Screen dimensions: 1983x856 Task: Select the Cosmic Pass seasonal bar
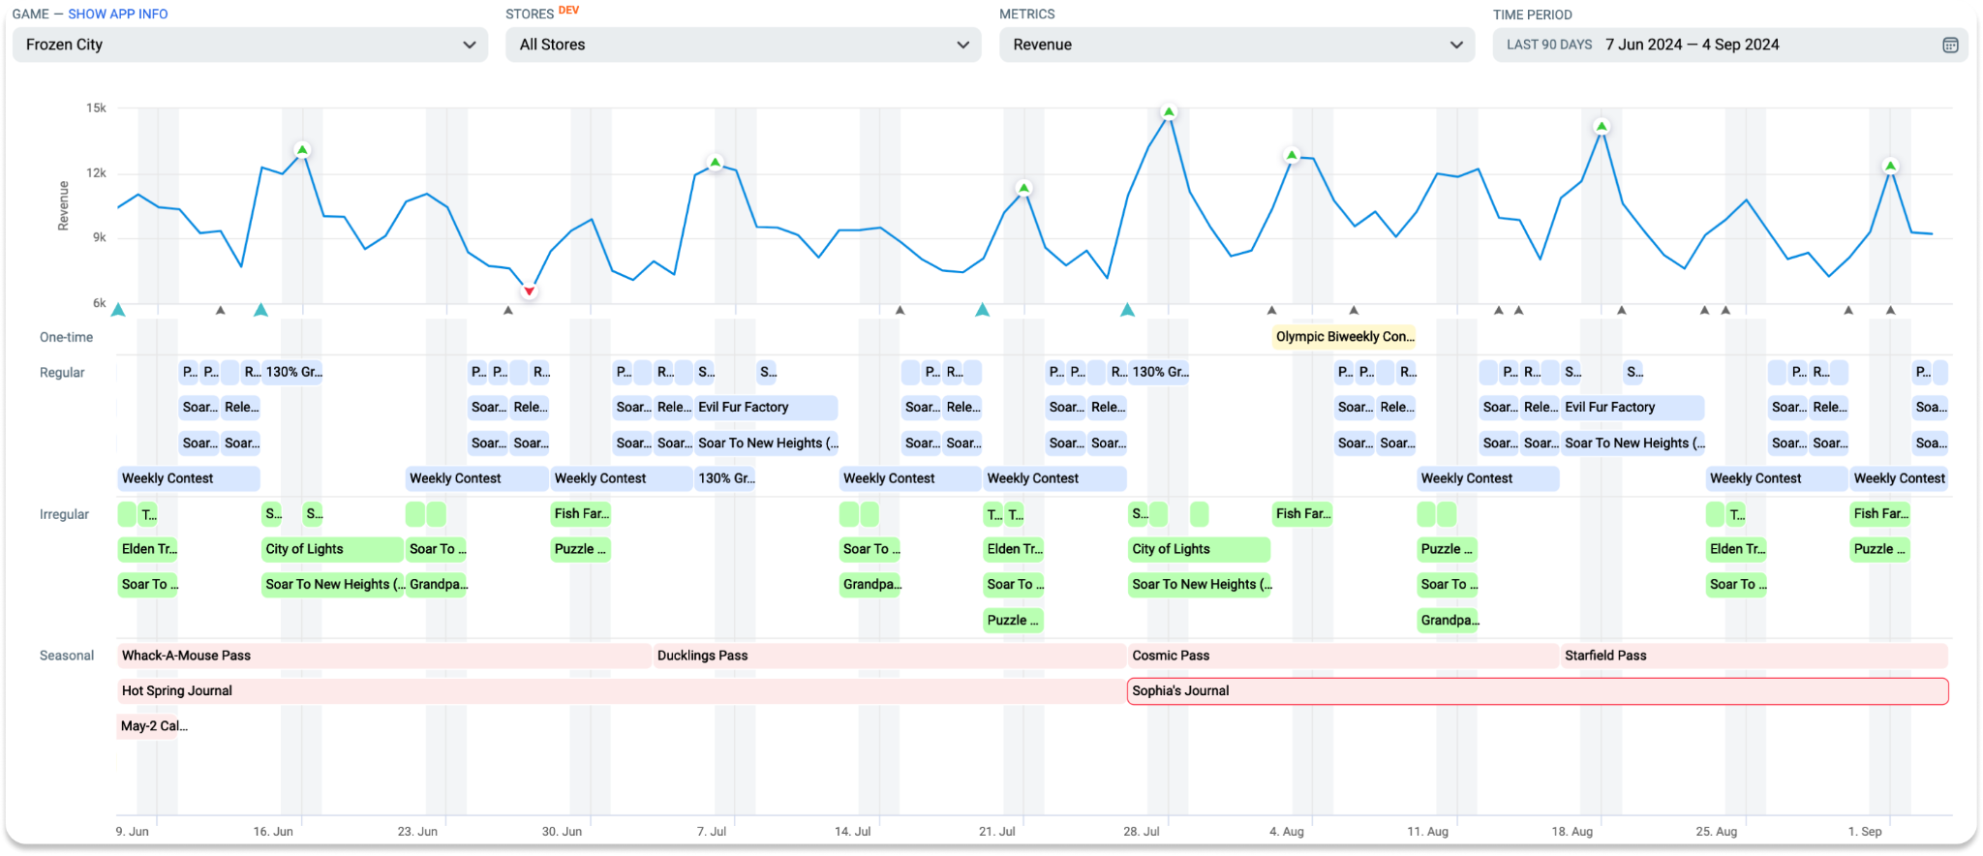click(x=1342, y=656)
